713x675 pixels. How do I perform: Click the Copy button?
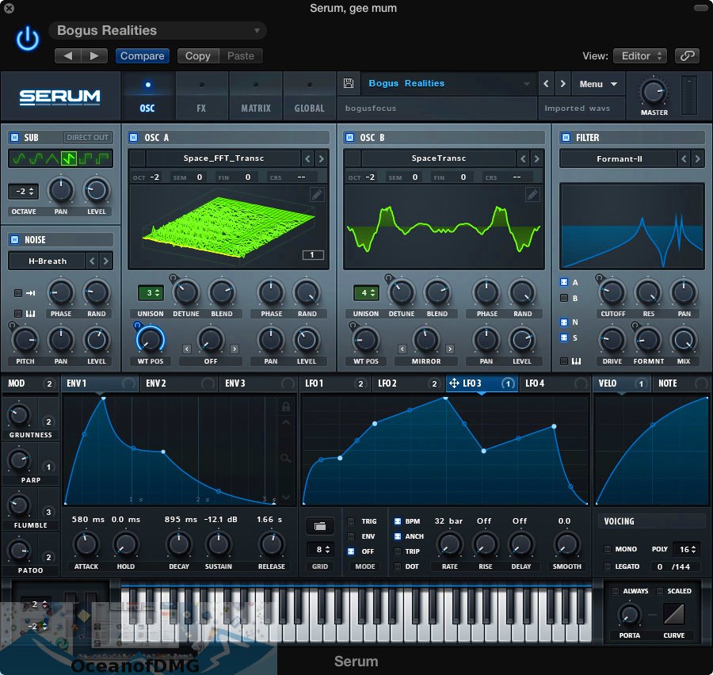[198, 55]
